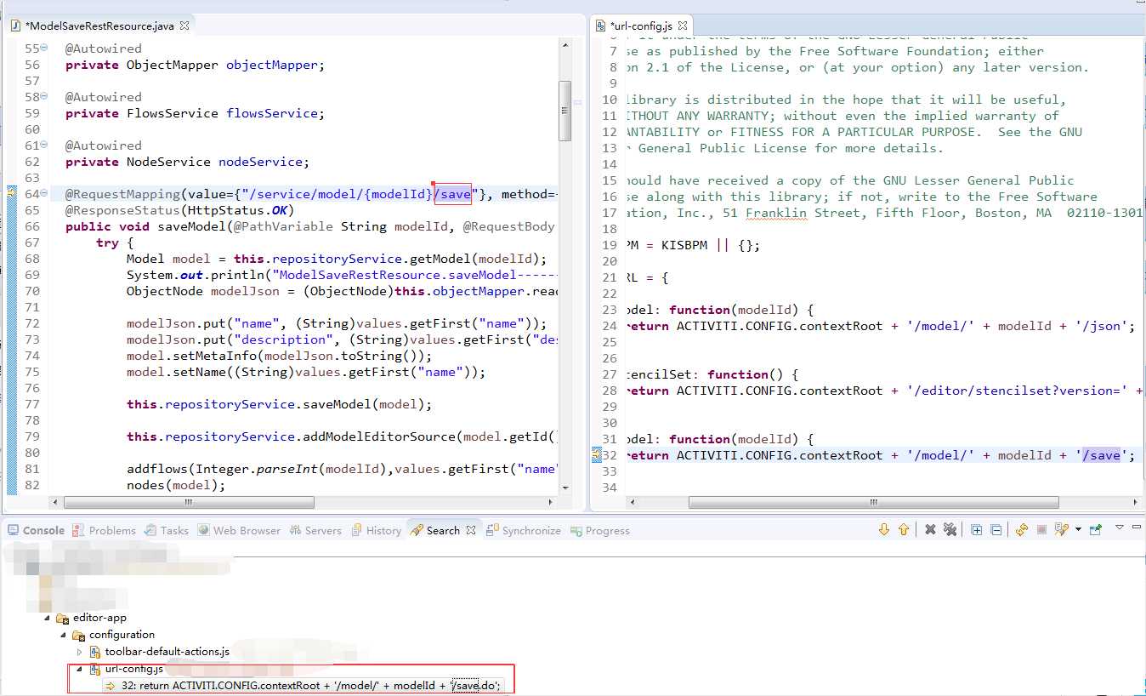
Task: Click the toolbar-default-actions.js file icon in tree
Action: coord(96,652)
